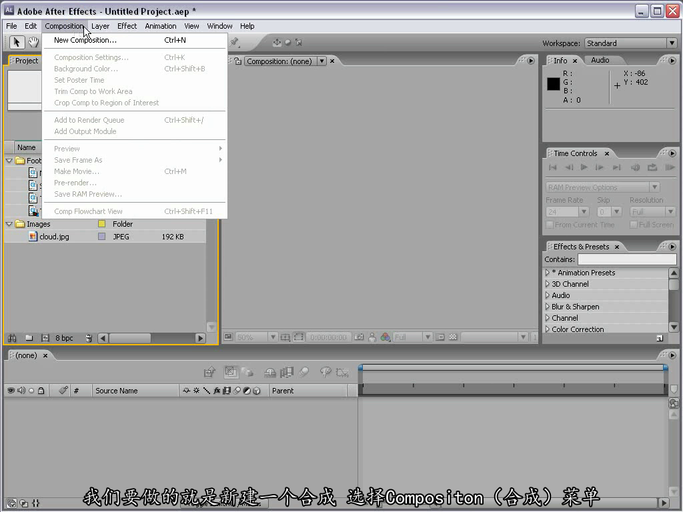683x512 pixels.
Task: Open the Workspace dropdown
Action: (630, 43)
